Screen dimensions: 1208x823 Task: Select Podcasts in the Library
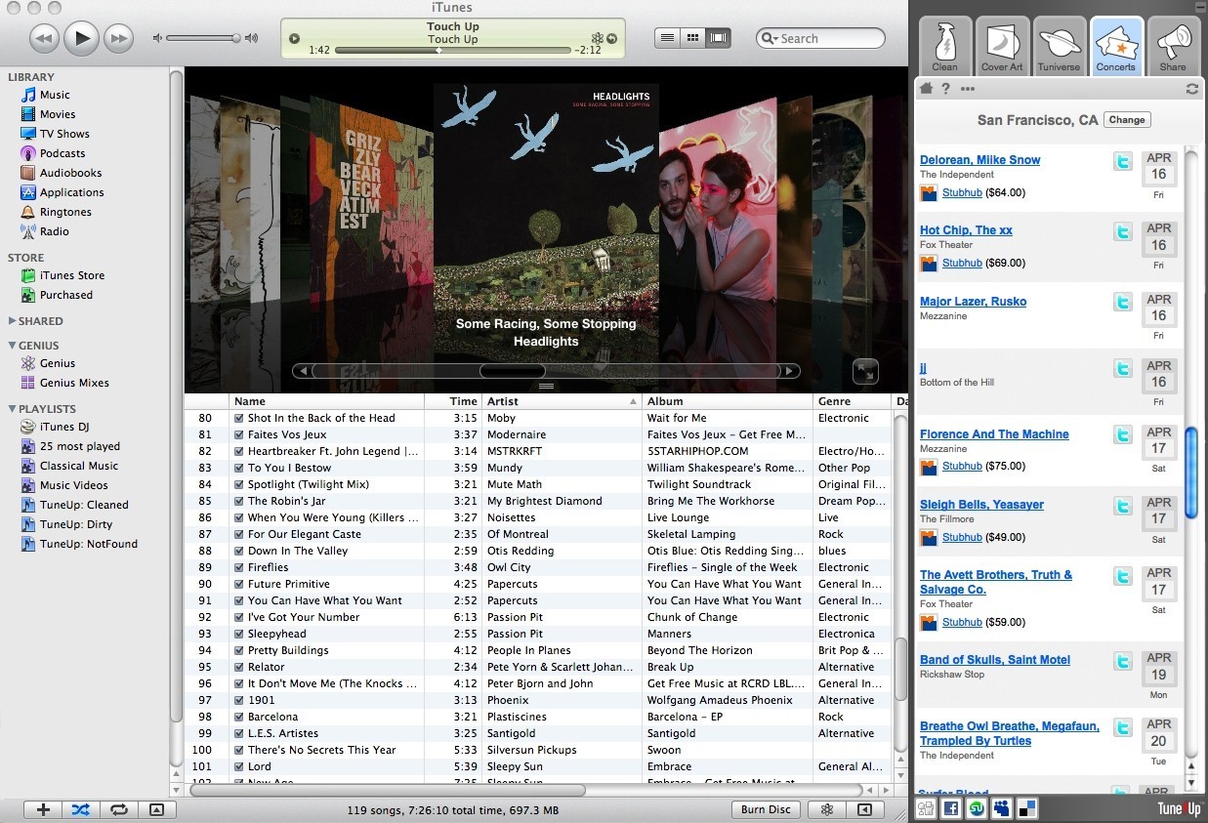pos(62,153)
